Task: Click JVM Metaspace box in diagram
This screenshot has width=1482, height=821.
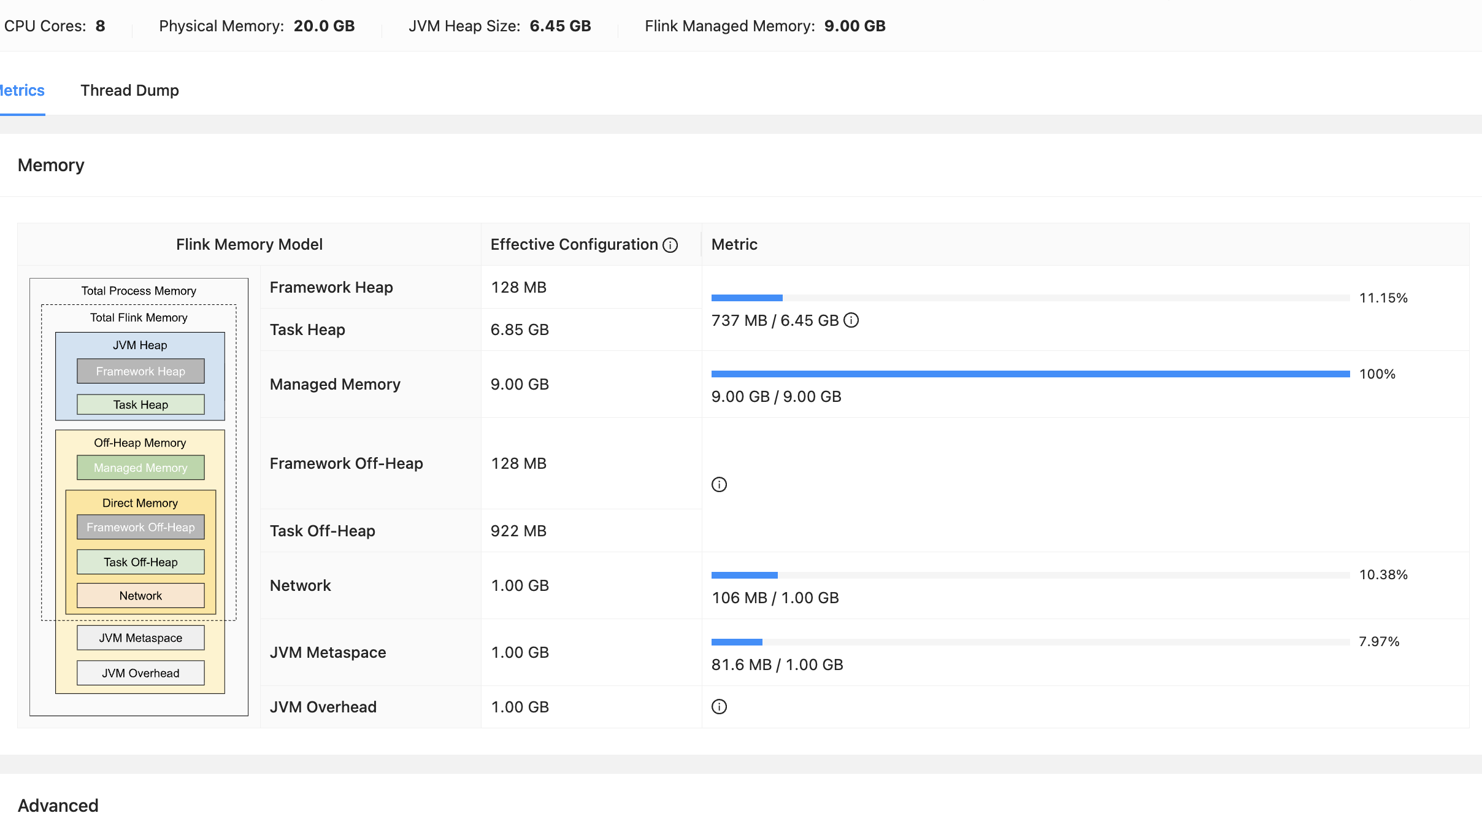Action: [140, 638]
